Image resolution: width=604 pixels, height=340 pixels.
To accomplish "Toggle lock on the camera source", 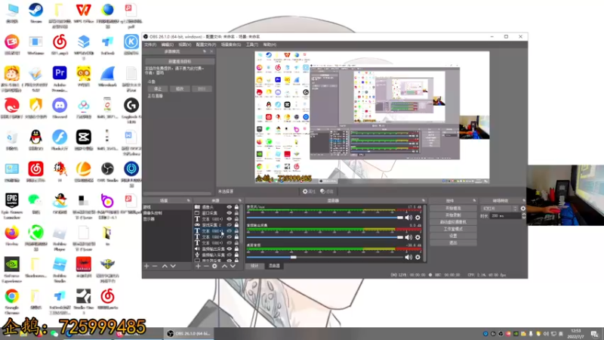I will pyautogui.click(x=236, y=207).
